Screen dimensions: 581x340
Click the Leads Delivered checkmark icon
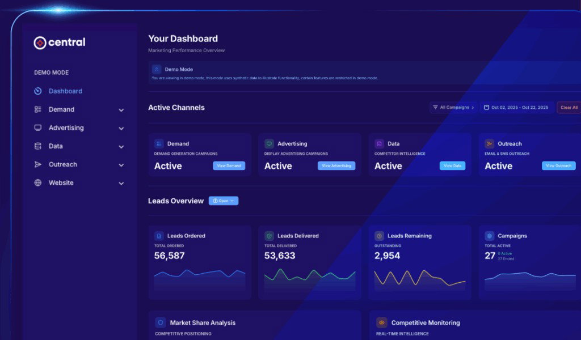269,236
